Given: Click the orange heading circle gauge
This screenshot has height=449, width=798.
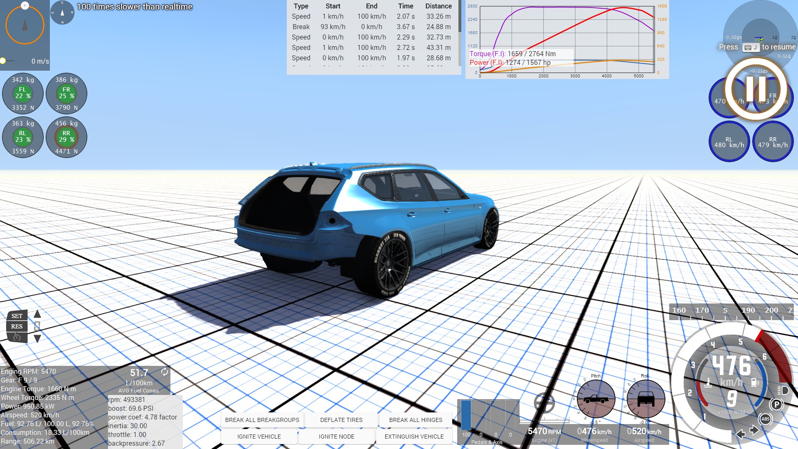Looking at the screenshot, I should click(25, 25).
